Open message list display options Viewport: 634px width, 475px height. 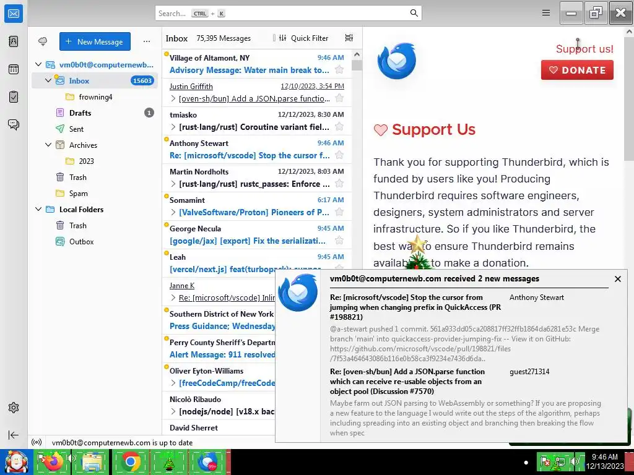[349, 38]
